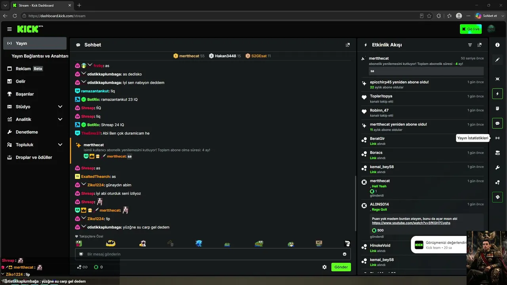Click Hakan3448 in the top gifters bar
Viewport: 507px width, 285px height.
[x=225, y=56]
